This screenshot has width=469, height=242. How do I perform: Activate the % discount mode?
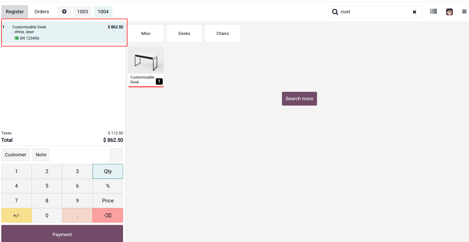[108, 186]
